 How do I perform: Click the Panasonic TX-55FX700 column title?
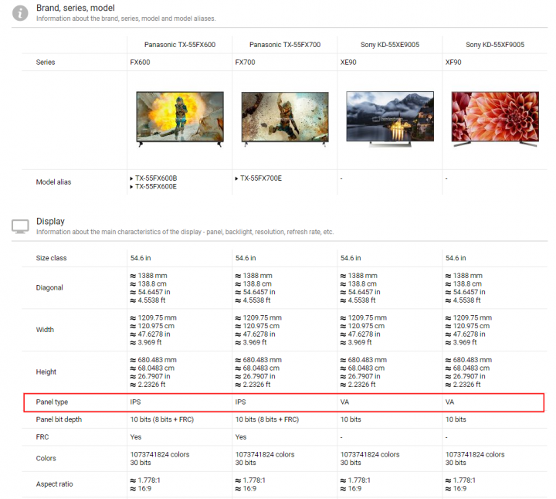point(285,45)
